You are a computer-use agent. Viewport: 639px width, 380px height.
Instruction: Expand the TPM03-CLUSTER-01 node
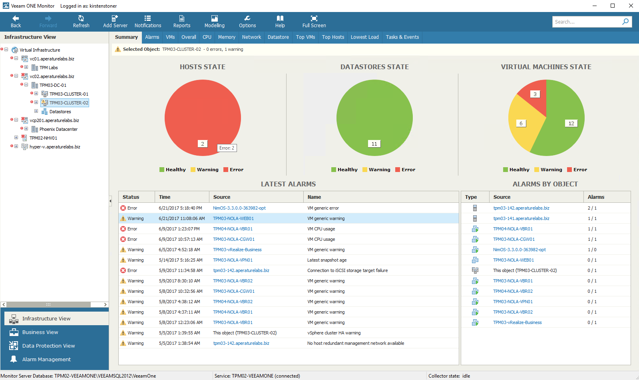(36, 94)
